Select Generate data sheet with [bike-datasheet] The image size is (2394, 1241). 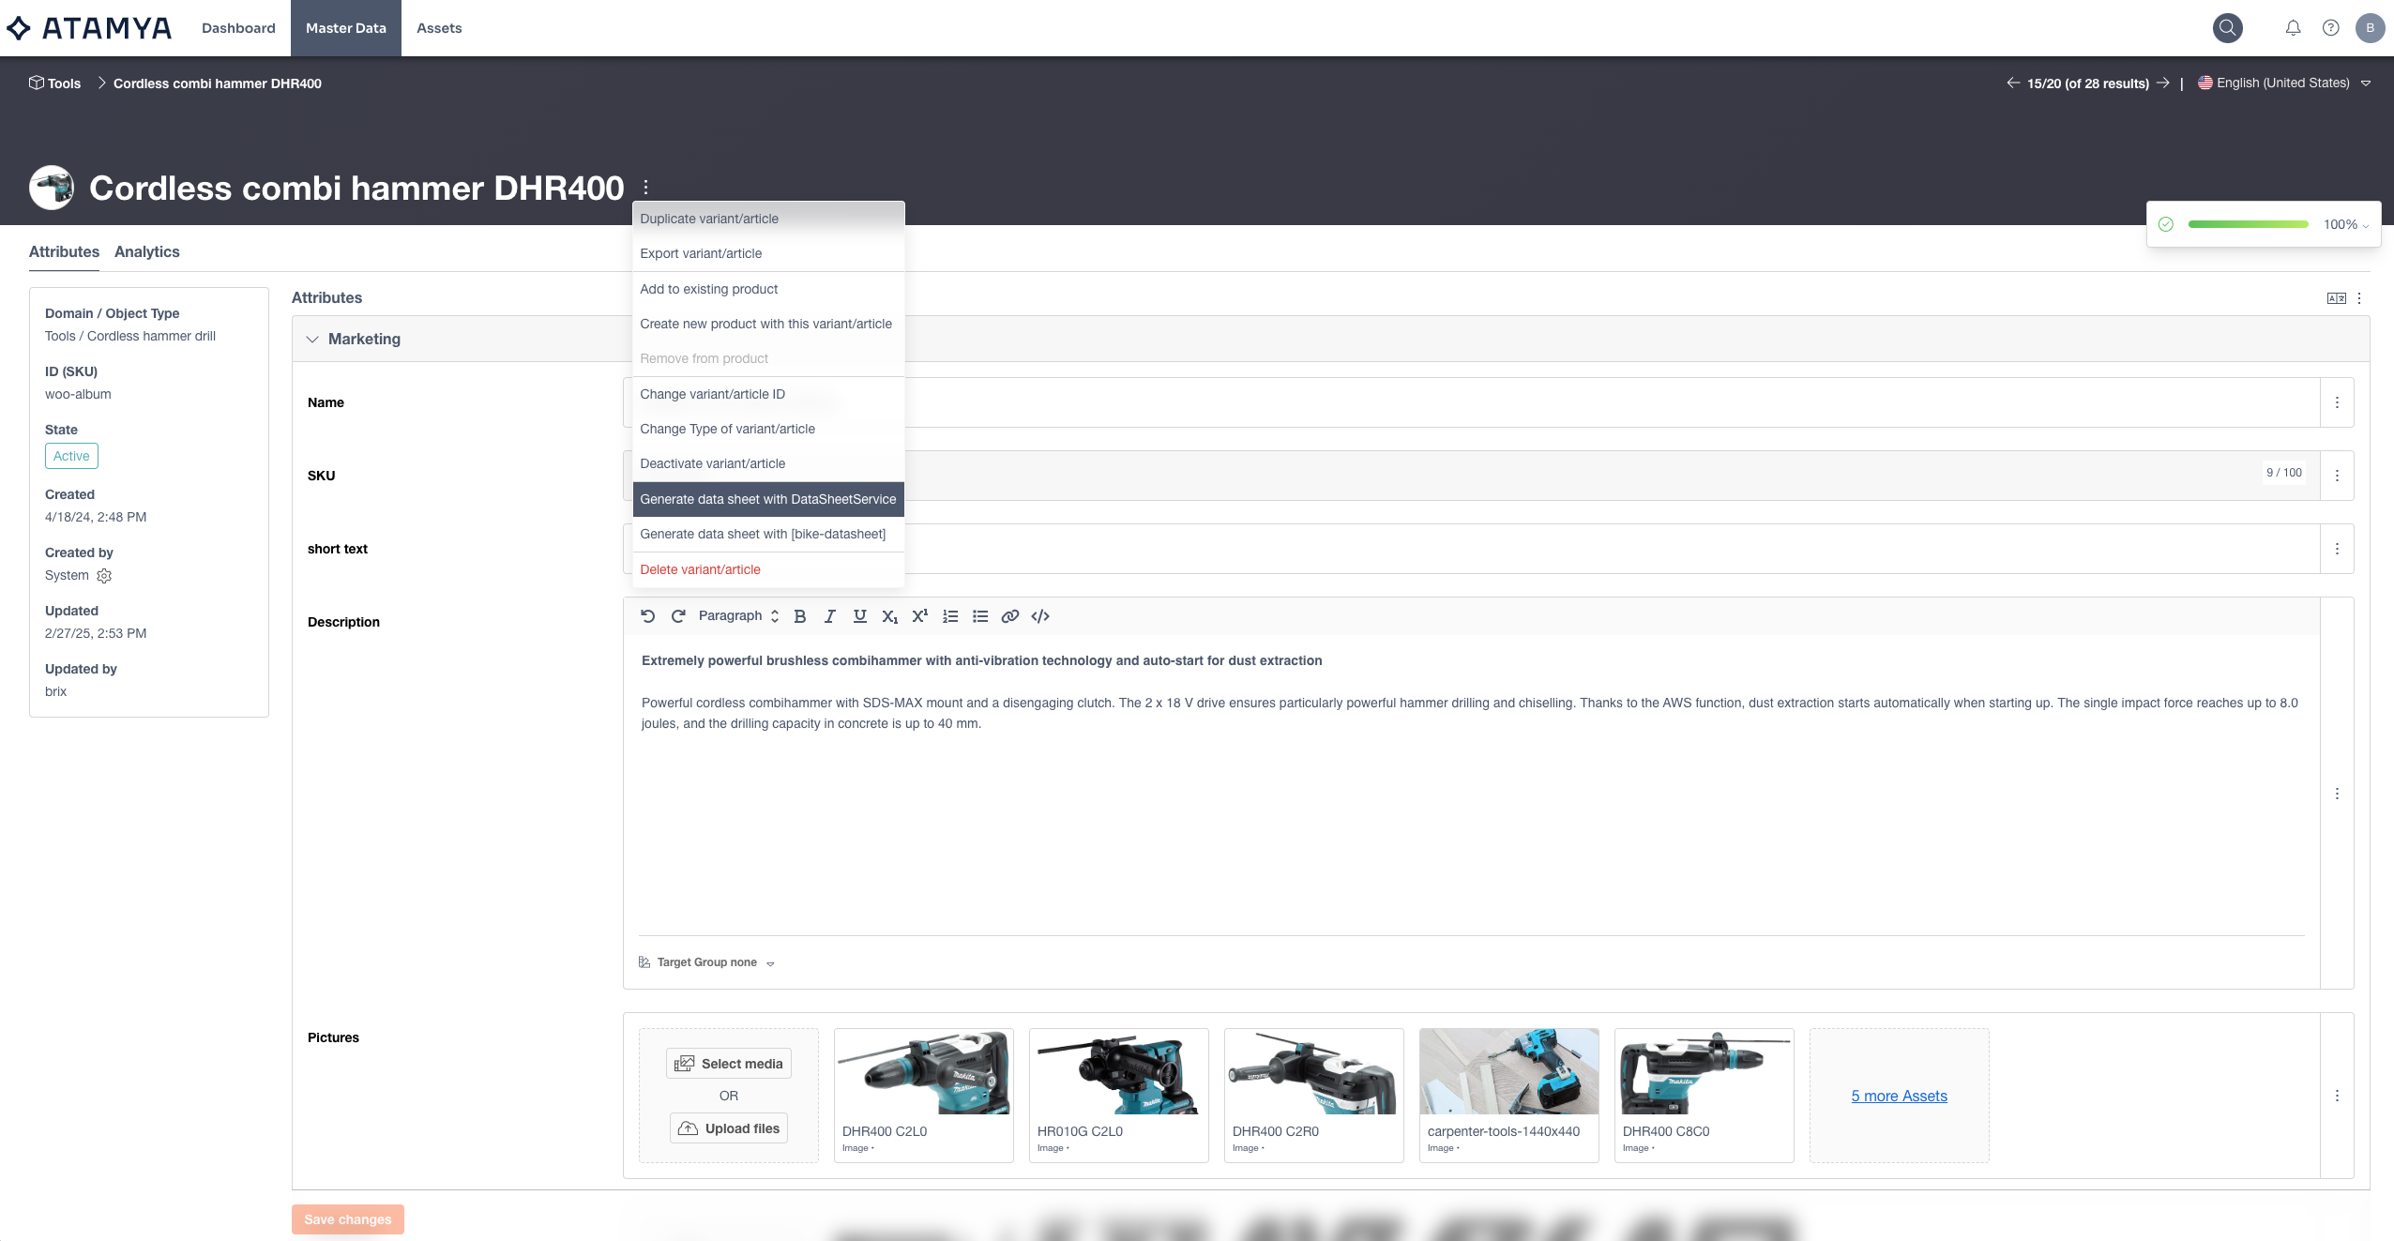(x=768, y=534)
